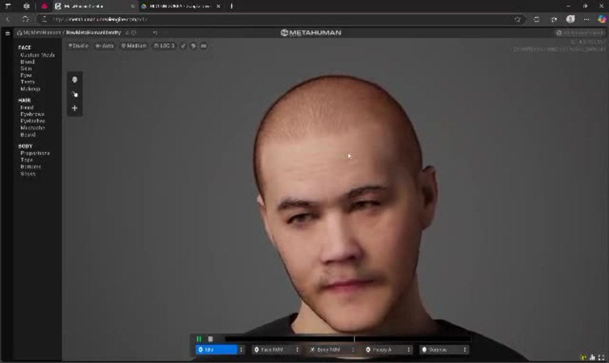Open options menu for Happy A clip
609x363 pixels.
pyautogui.click(x=409, y=350)
